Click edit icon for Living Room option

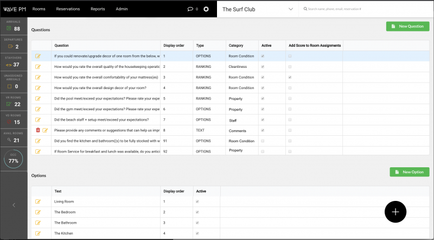point(38,201)
